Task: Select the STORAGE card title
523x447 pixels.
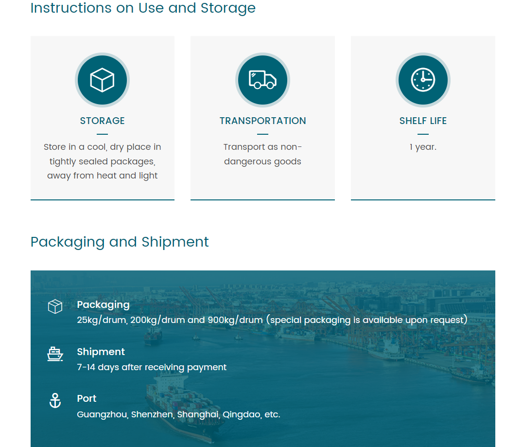Action: [102, 121]
